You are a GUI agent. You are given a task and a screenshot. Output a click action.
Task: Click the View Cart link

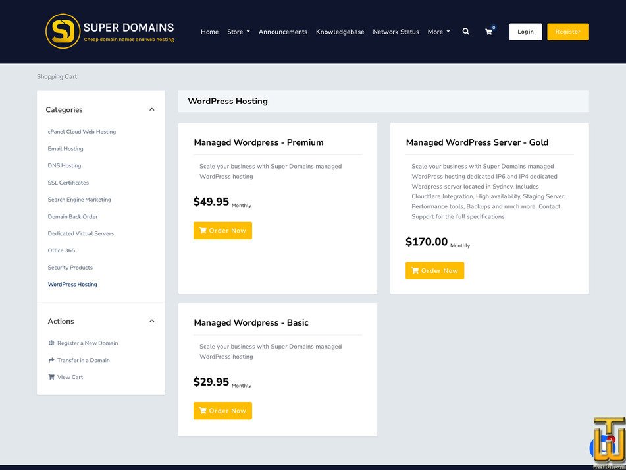tap(70, 377)
